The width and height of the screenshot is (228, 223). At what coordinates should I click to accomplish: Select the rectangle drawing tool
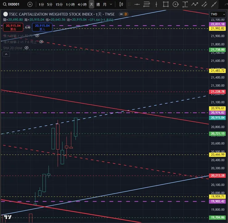[166, 4]
